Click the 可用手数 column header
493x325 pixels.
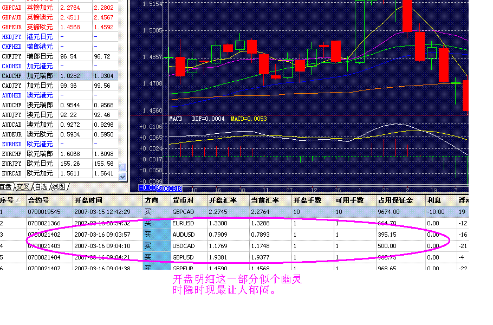click(x=355, y=200)
